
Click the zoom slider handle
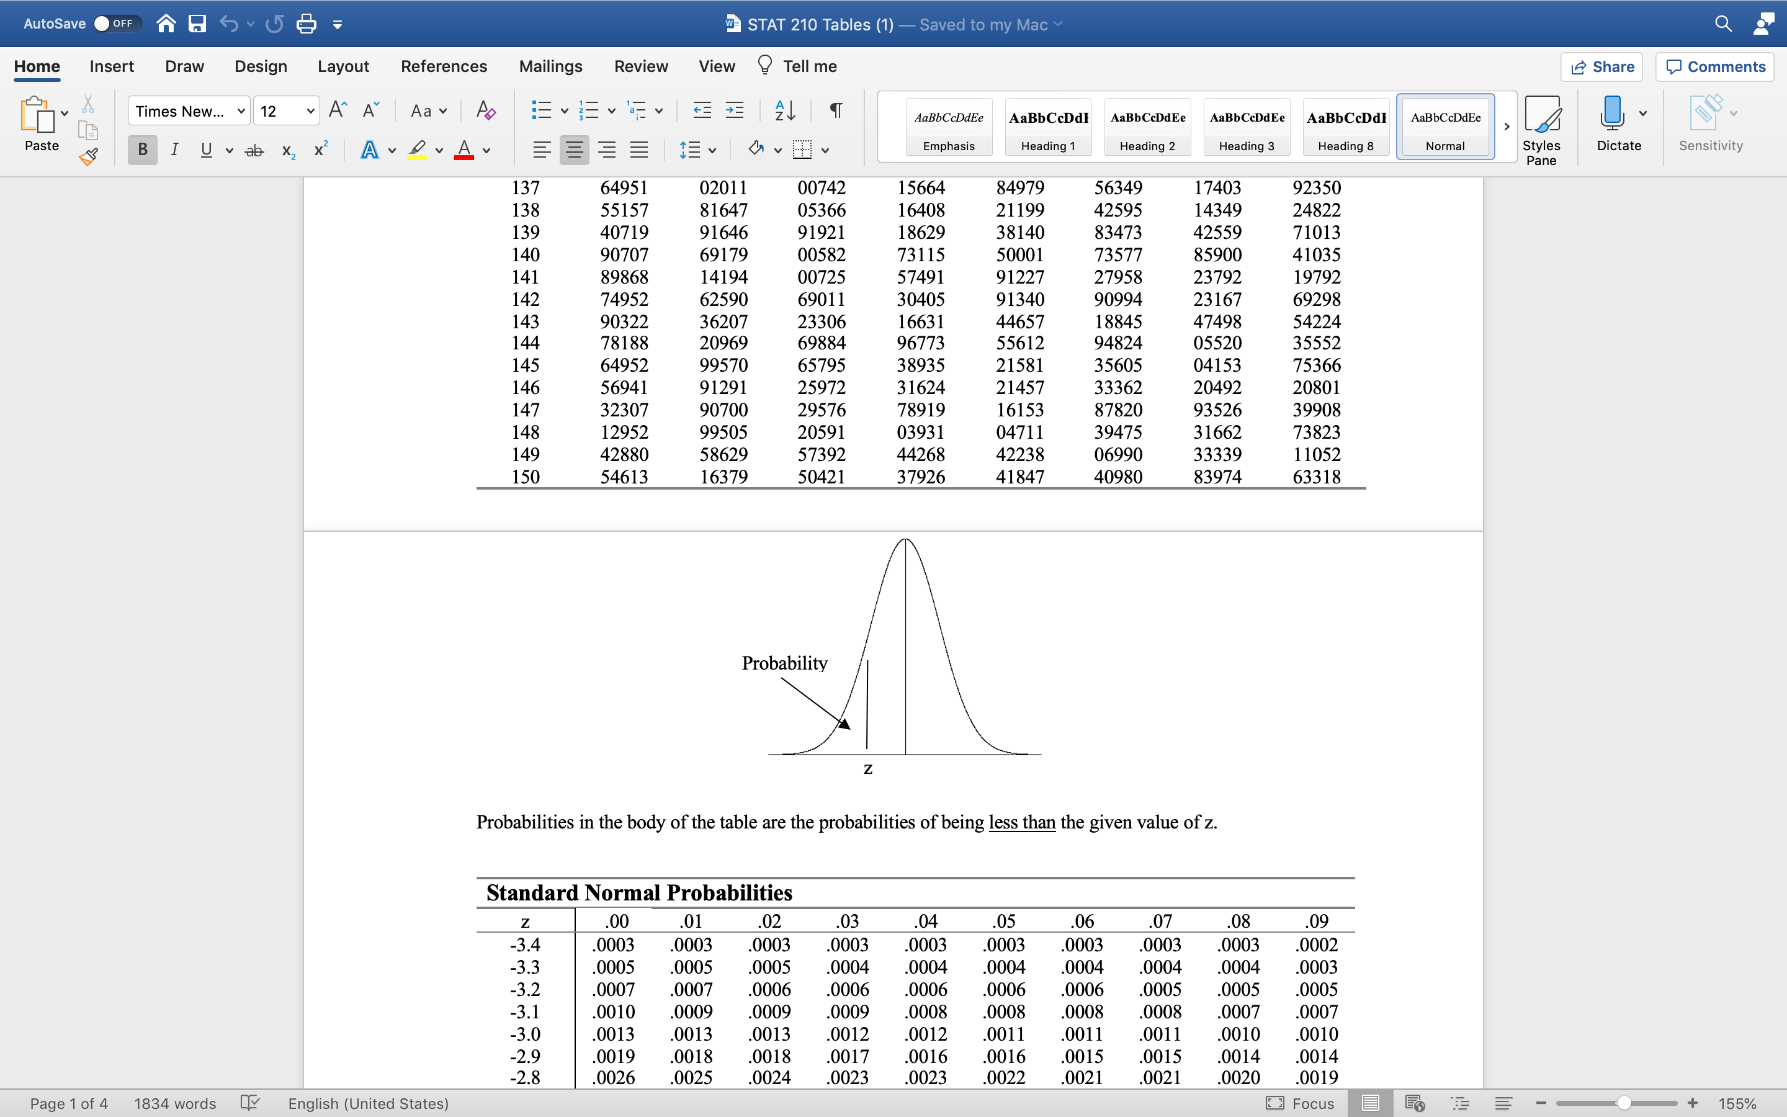pos(1624,1103)
